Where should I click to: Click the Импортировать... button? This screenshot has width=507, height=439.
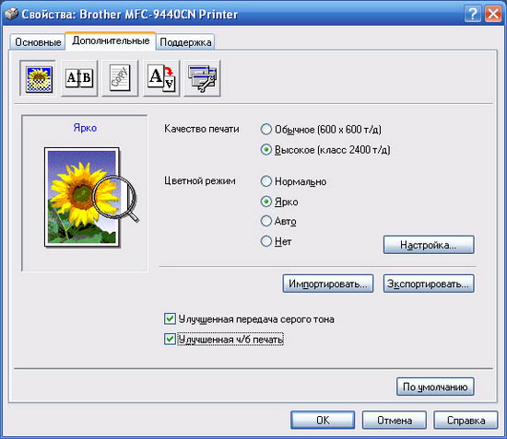tap(328, 283)
